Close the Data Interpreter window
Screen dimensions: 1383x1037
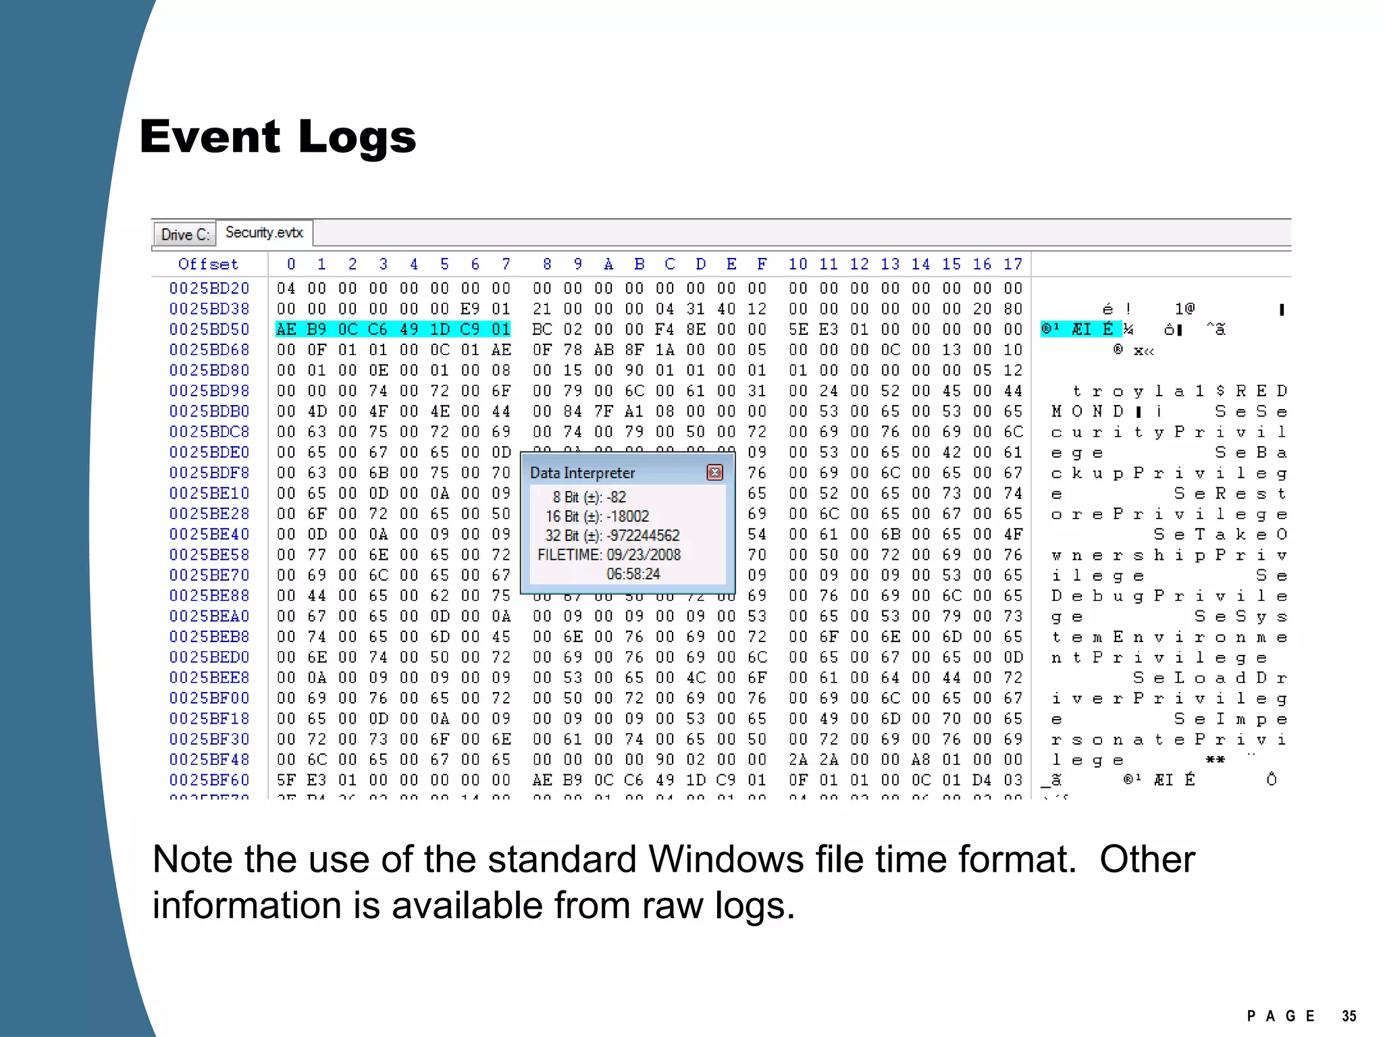[714, 473]
